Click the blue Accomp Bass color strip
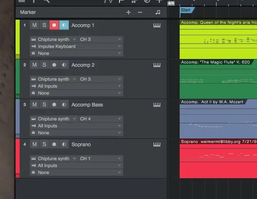The height and width of the screenshot is (199, 257). click(18, 117)
